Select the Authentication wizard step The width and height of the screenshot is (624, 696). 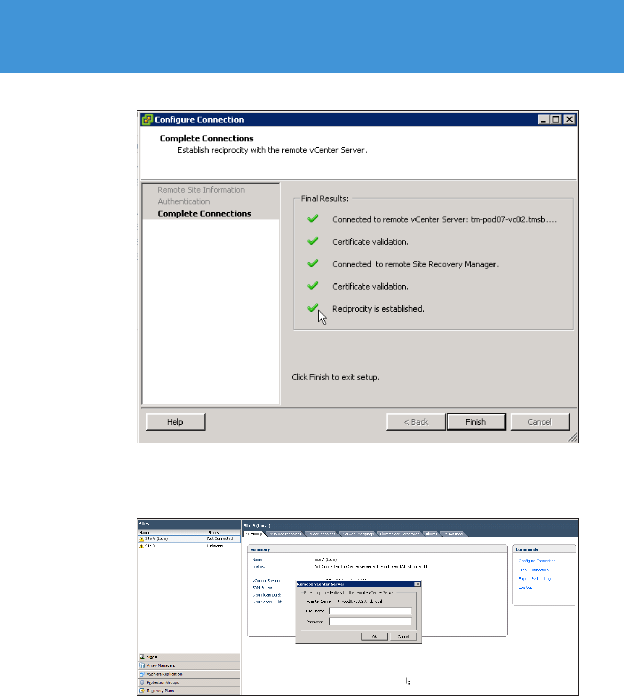[x=184, y=202]
